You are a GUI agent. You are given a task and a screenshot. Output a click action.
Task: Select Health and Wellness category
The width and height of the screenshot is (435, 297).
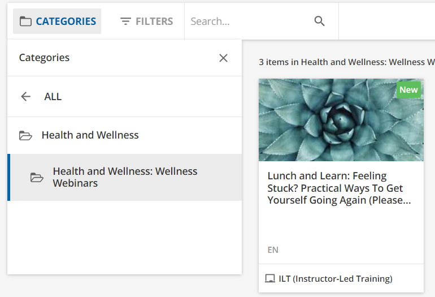pos(124,135)
